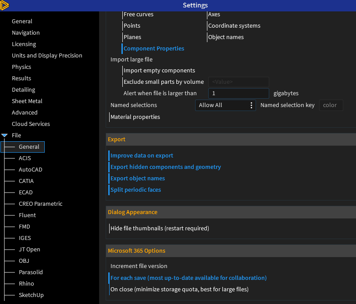Click the file size alert gigabytes field

coord(238,93)
